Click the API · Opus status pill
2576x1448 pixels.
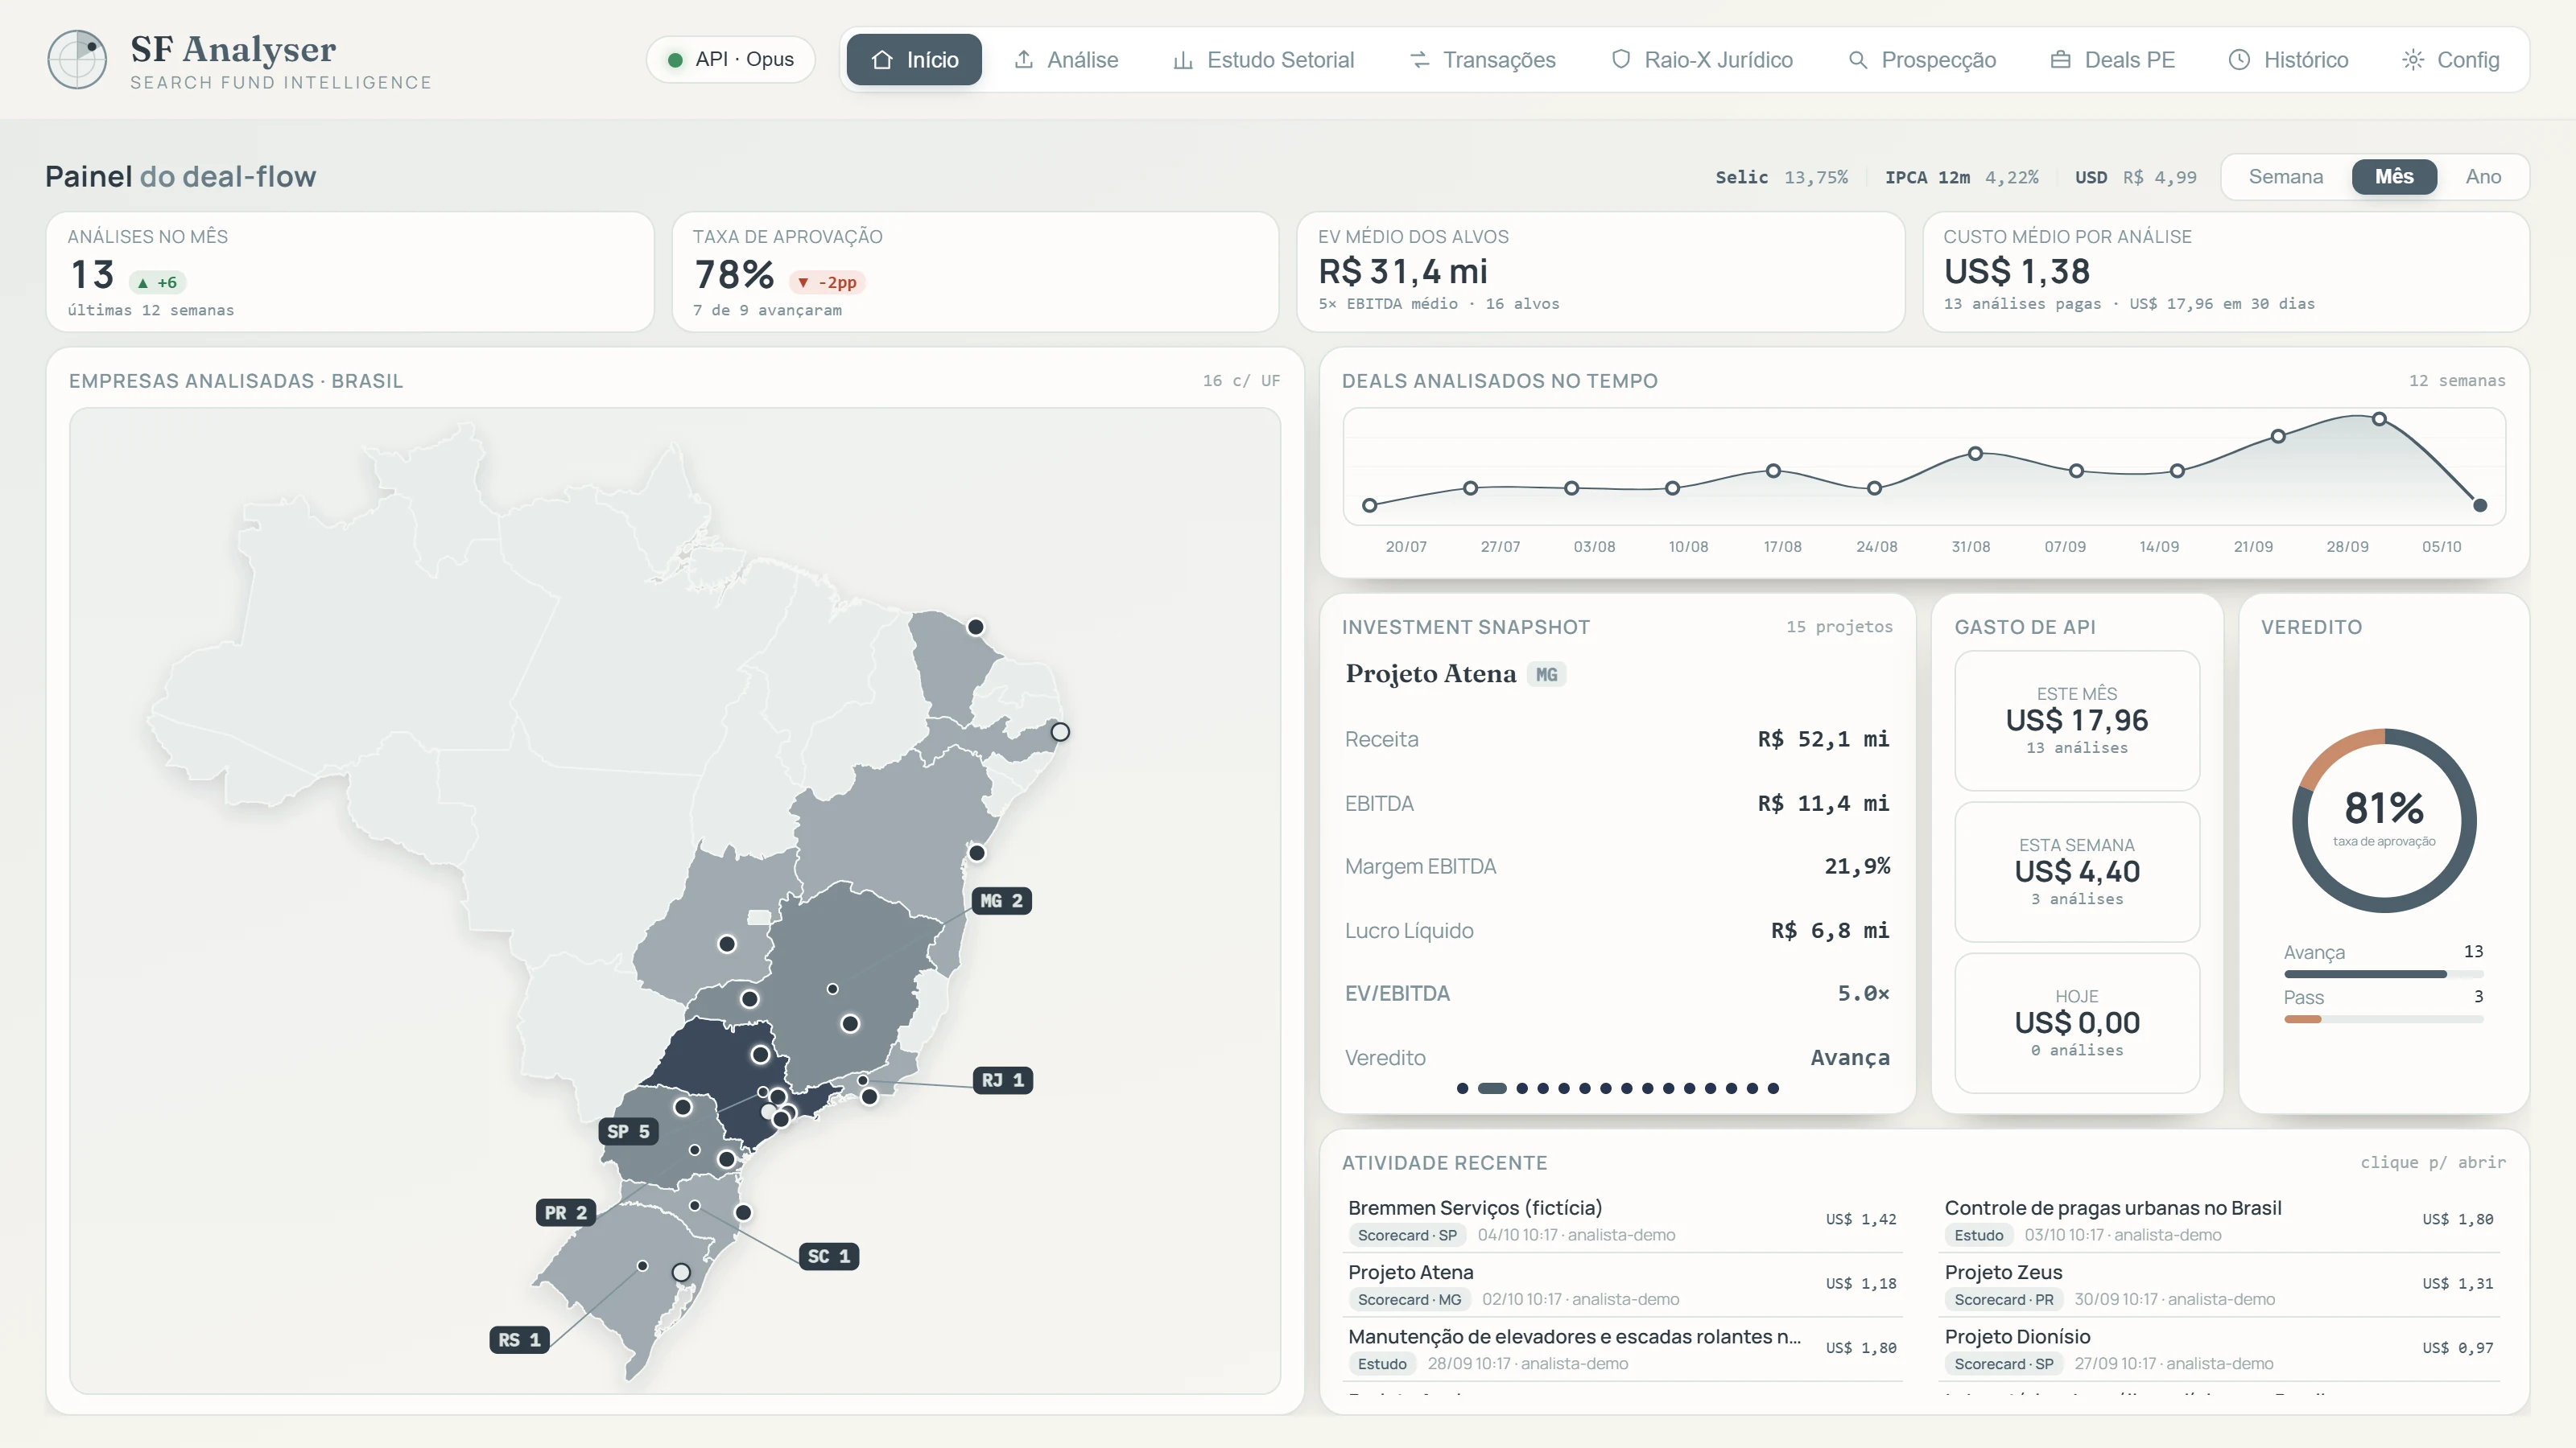(731, 60)
